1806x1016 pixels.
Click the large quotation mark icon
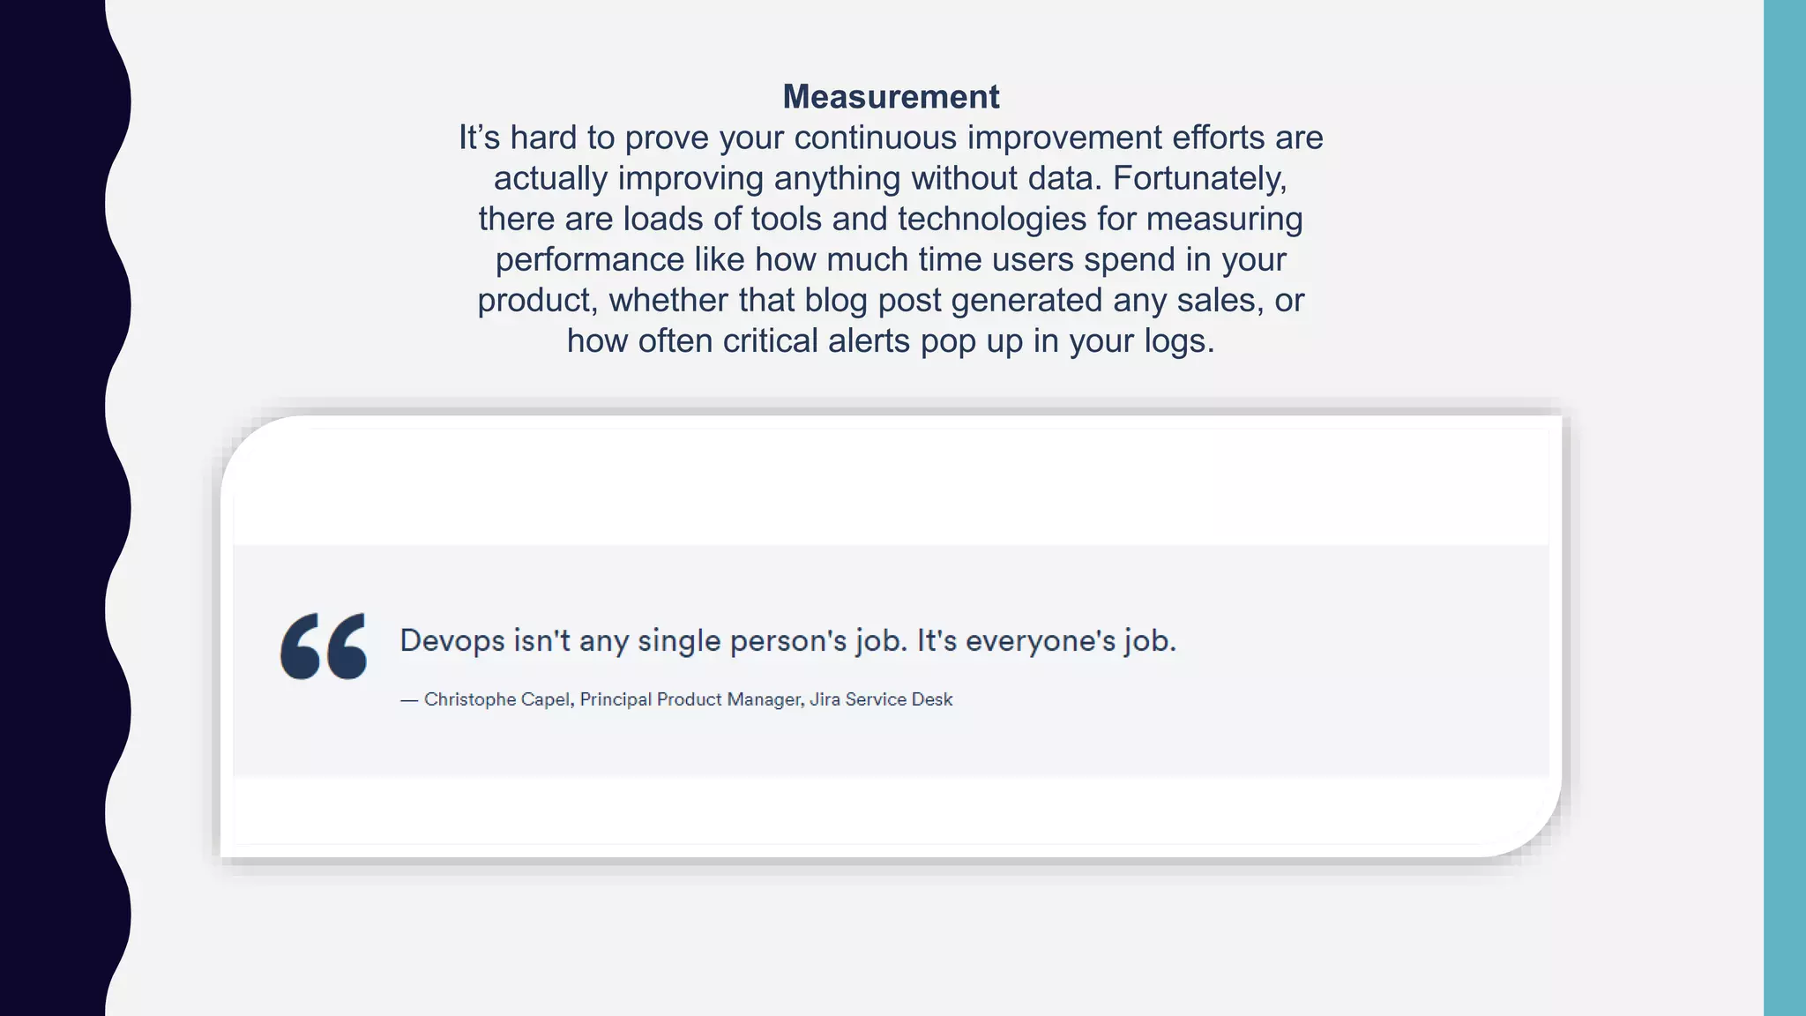324,646
